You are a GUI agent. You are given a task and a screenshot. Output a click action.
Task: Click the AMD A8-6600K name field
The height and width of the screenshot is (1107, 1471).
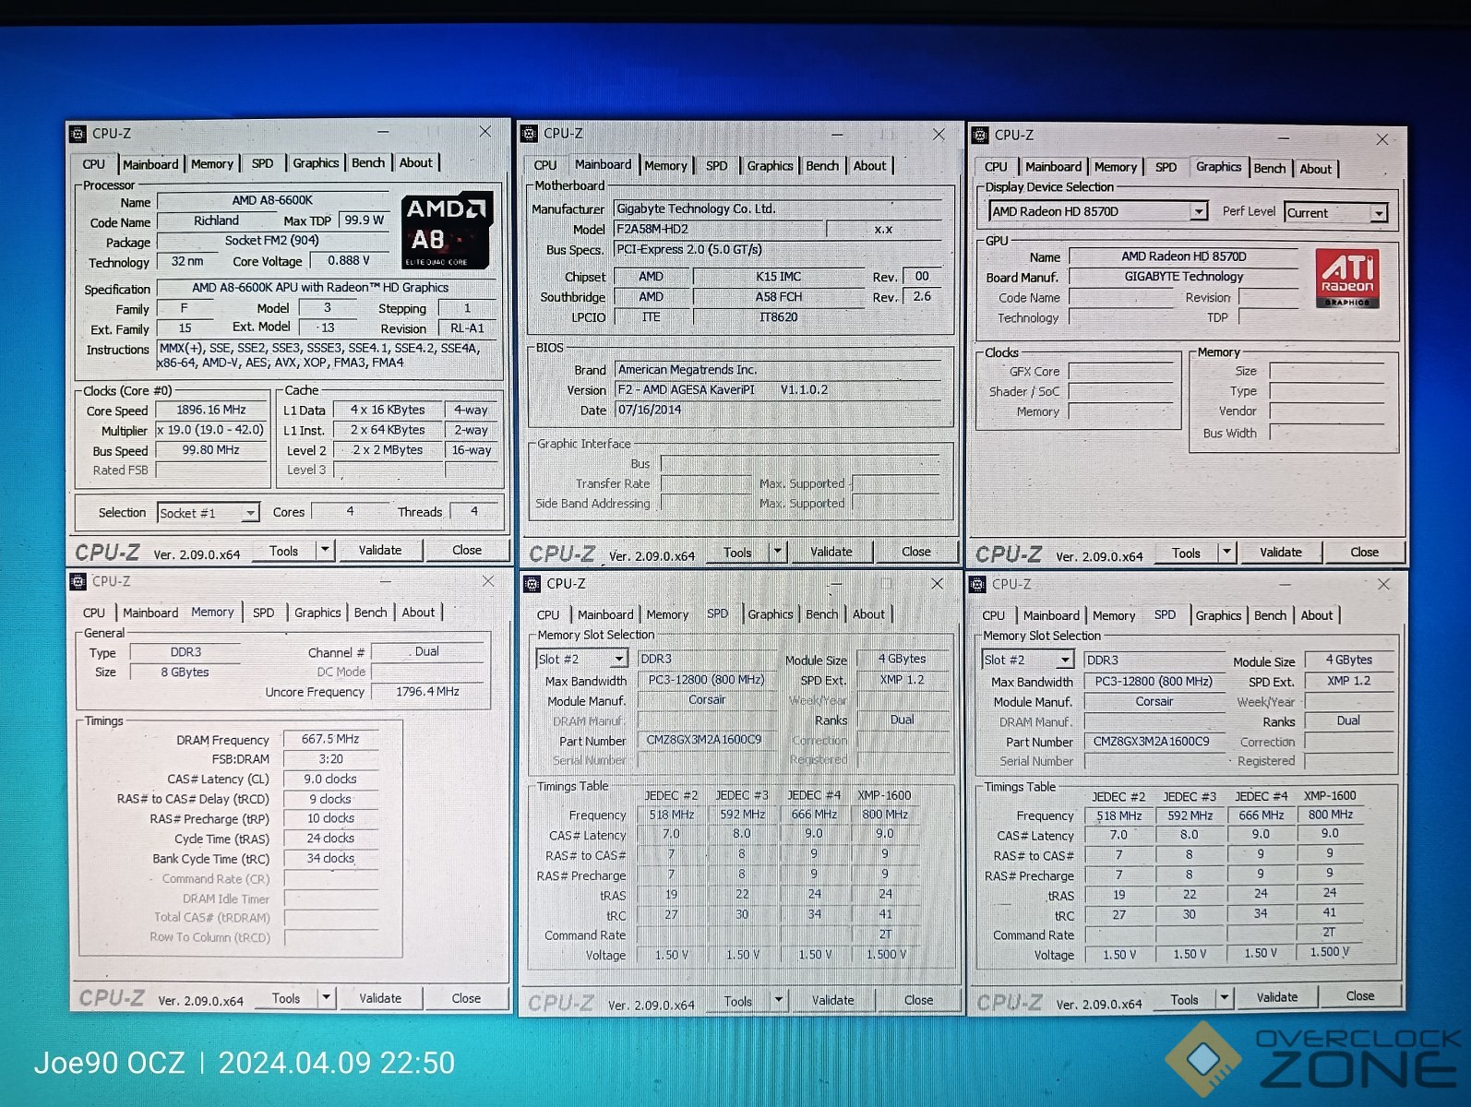[x=272, y=201]
